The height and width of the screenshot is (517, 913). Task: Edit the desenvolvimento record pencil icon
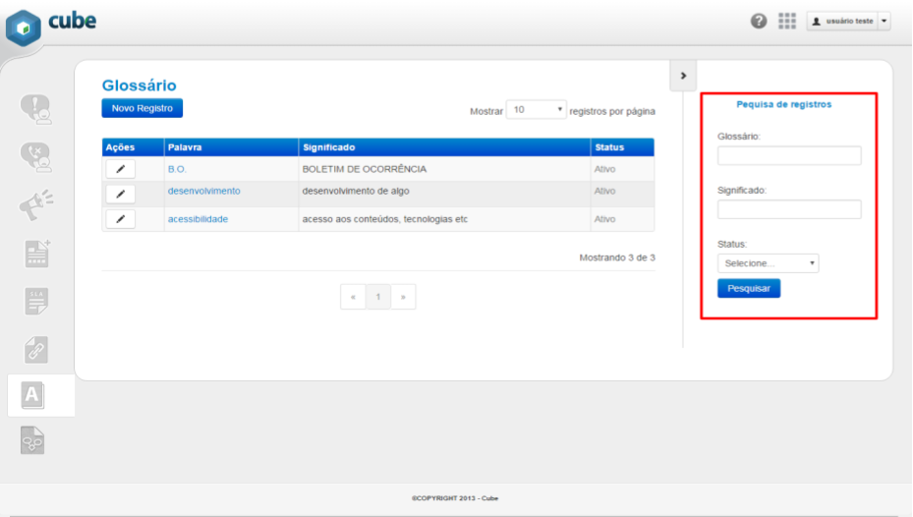coord(121,194)
